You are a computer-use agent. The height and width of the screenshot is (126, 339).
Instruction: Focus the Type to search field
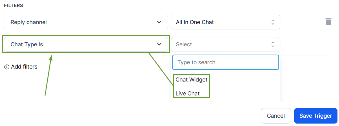[x=225, y=62]
